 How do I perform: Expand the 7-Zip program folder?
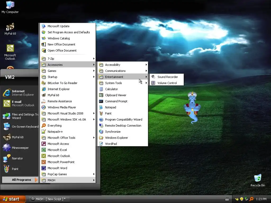68,58
